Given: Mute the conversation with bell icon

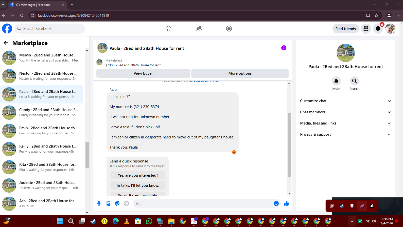Looking at the screenshot, I should [336, 81].
